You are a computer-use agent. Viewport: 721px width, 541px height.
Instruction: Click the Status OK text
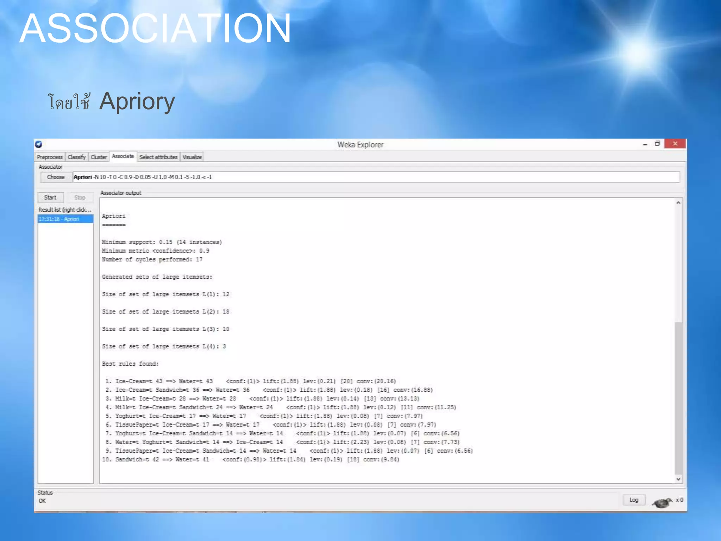coord(42,501)
